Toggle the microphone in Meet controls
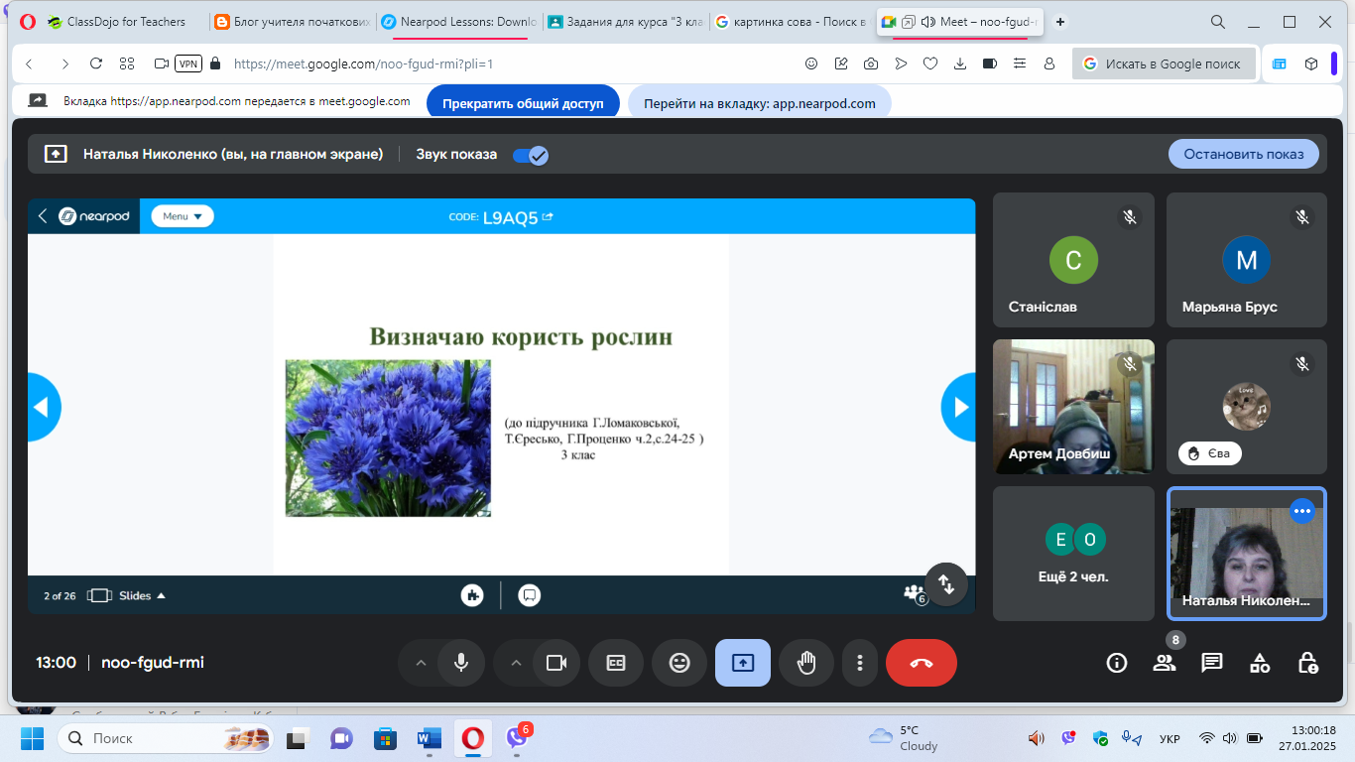Screen dimensions: 1355x762 point(460,663)
